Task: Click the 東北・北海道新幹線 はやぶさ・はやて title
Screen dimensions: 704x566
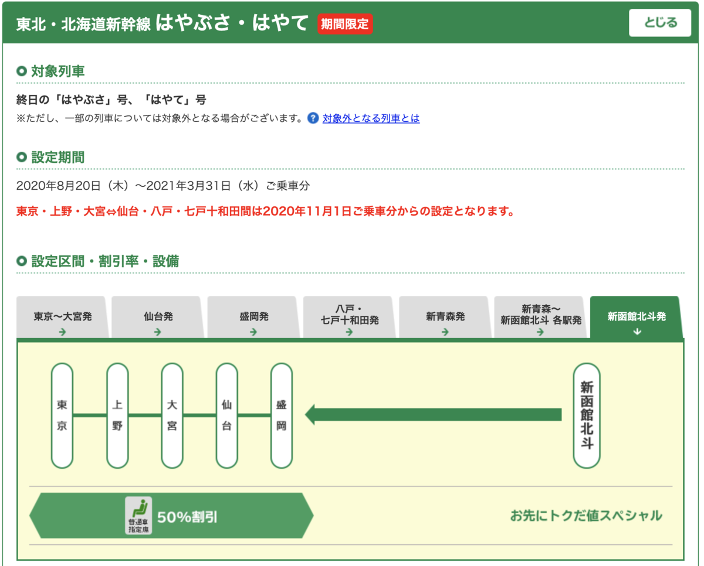Action: coord(163,23)
